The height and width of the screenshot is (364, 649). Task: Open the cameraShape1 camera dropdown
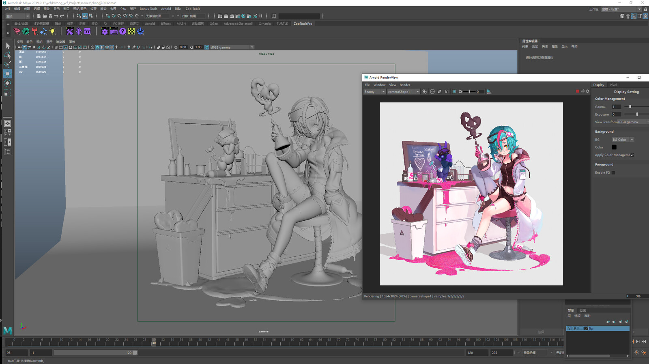[x=403, y=92]
